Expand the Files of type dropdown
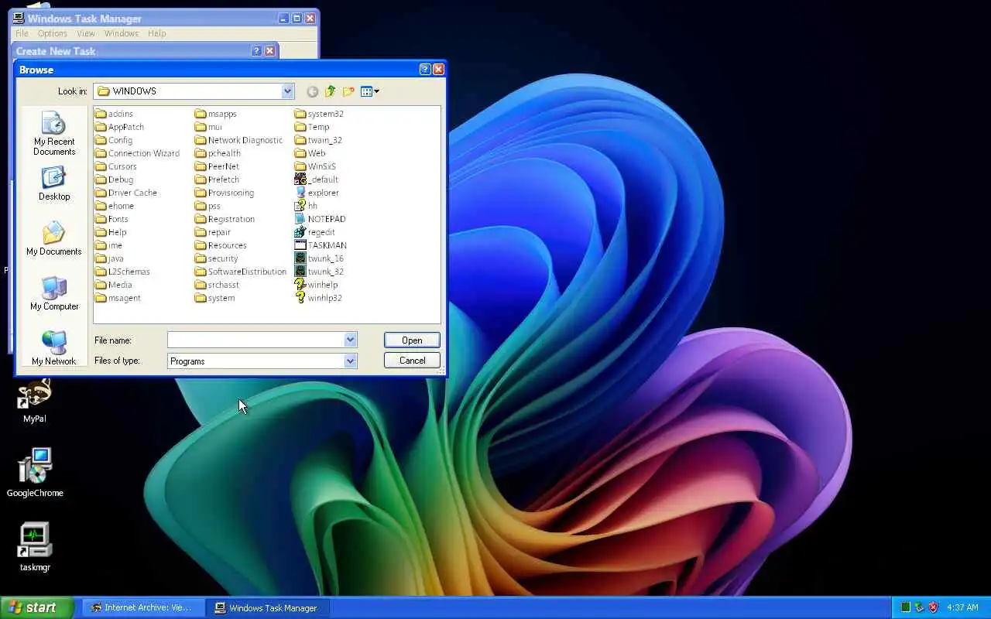The width and height of the screenshot is (991, 619). tap(350, 361)
